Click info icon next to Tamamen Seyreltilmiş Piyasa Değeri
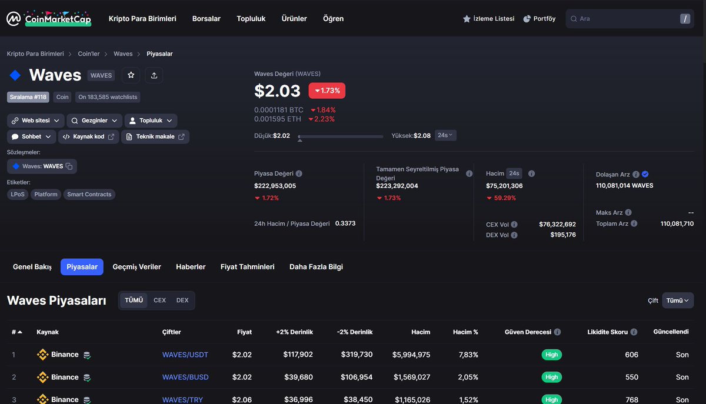706x404 pixels. pos(469,173)
